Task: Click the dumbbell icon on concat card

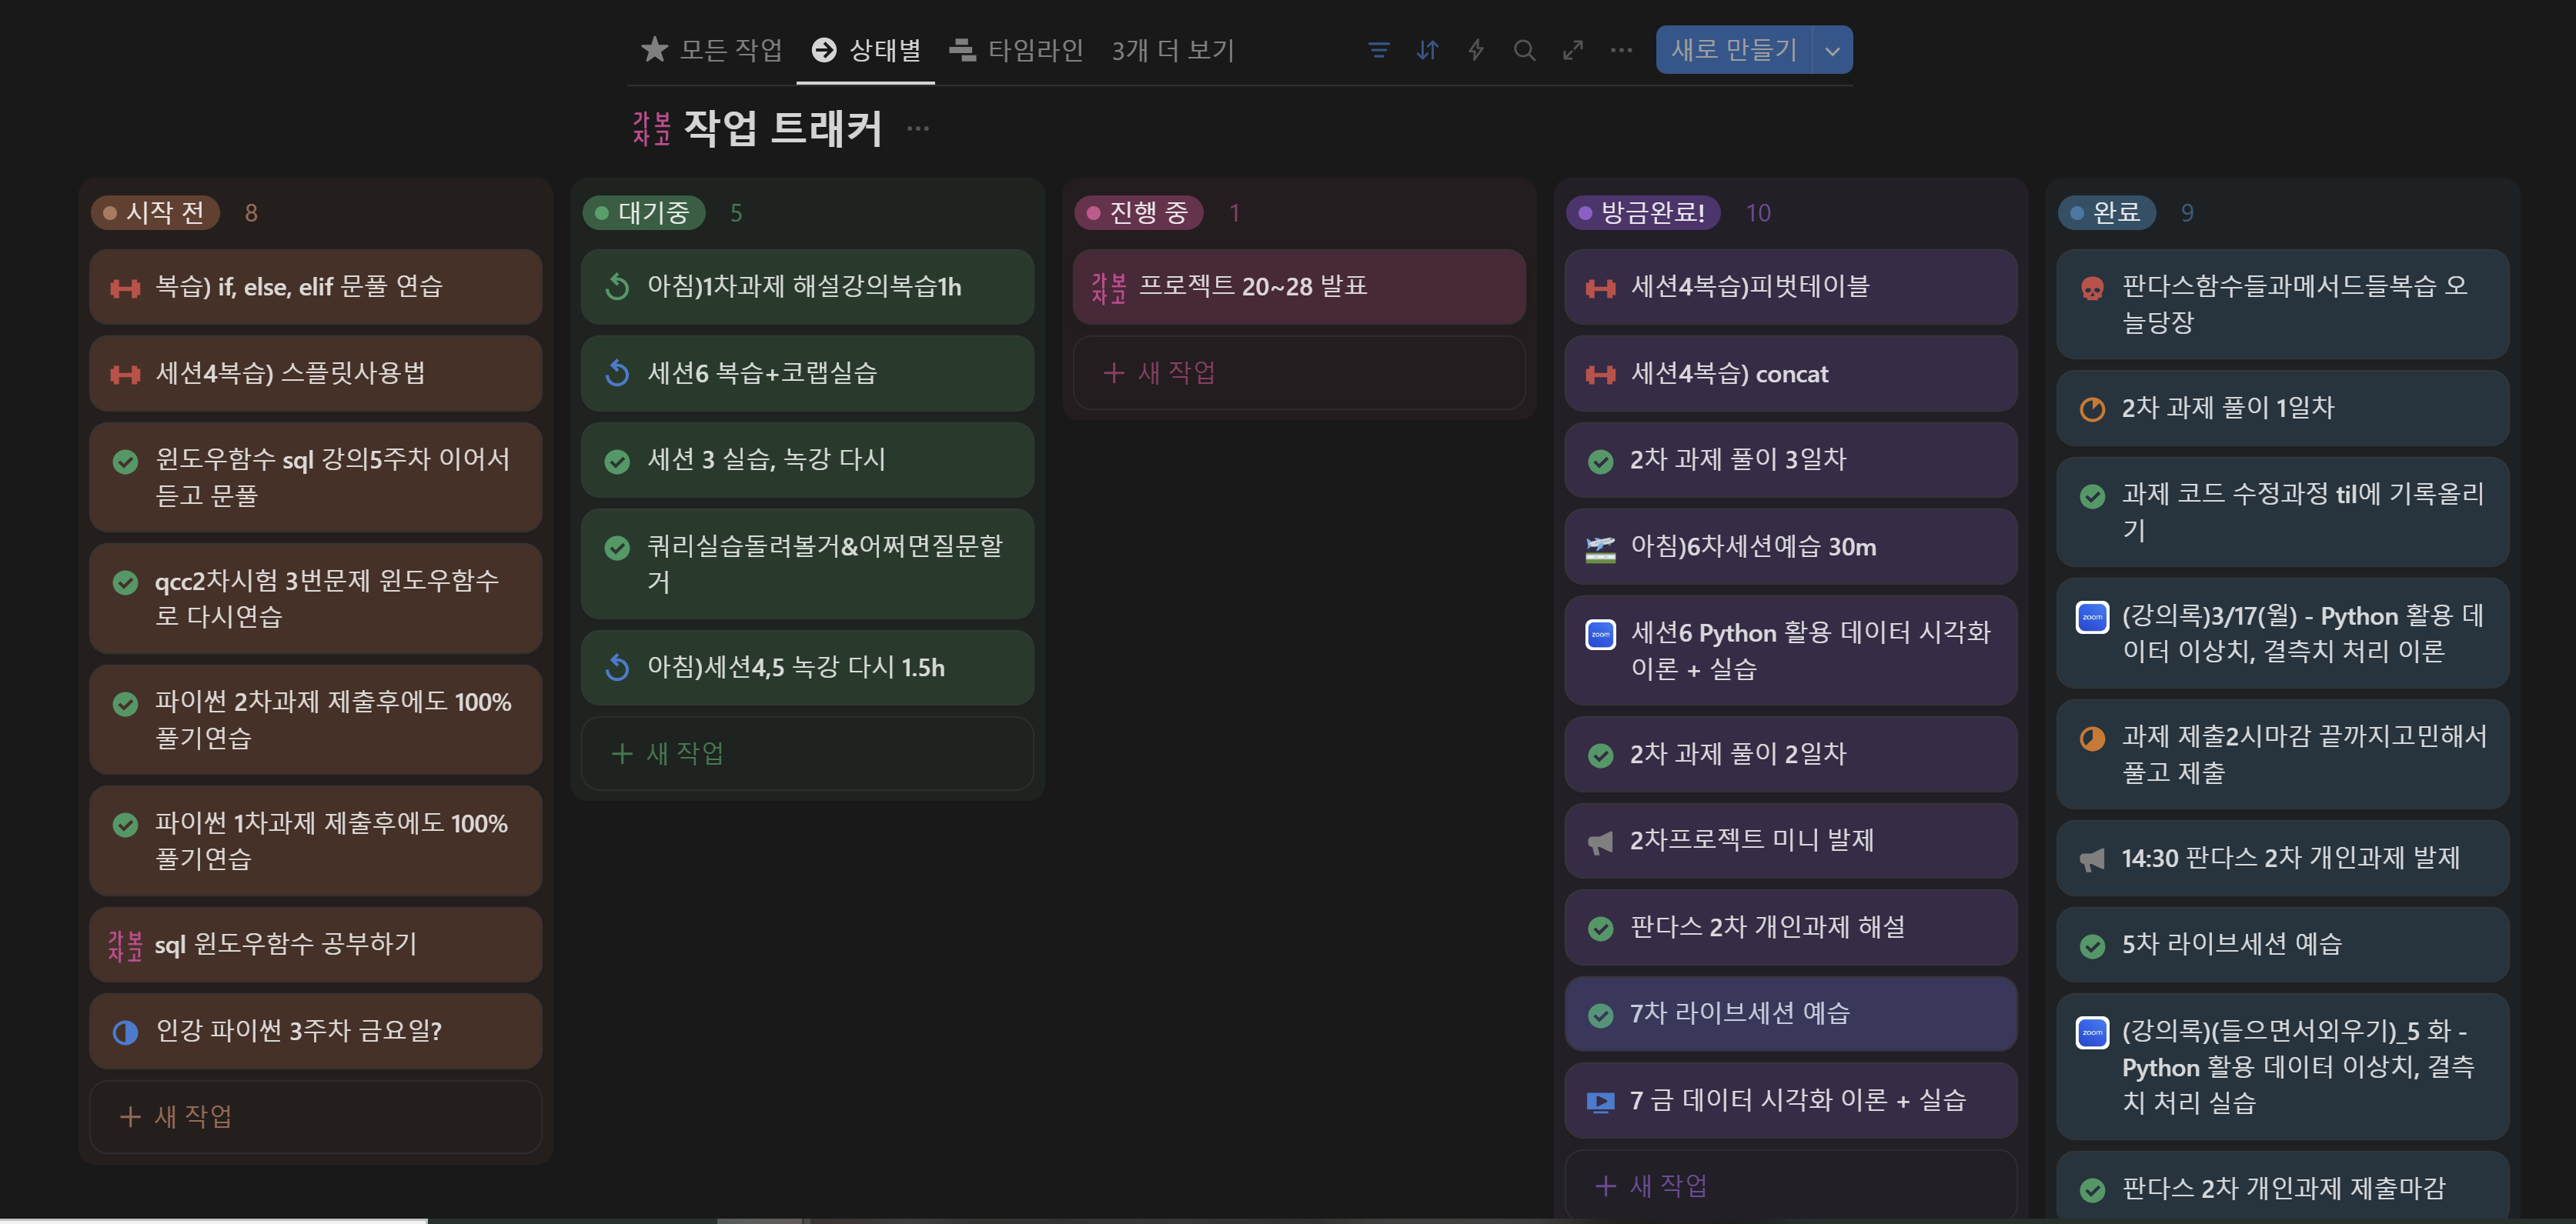Action: click(1600, 375)
